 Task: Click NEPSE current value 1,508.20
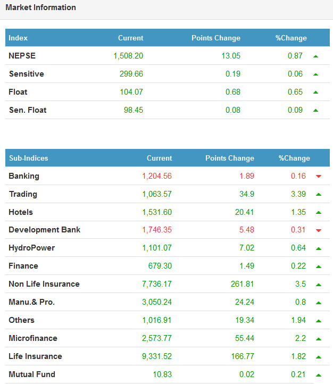[x=128, y=56]
